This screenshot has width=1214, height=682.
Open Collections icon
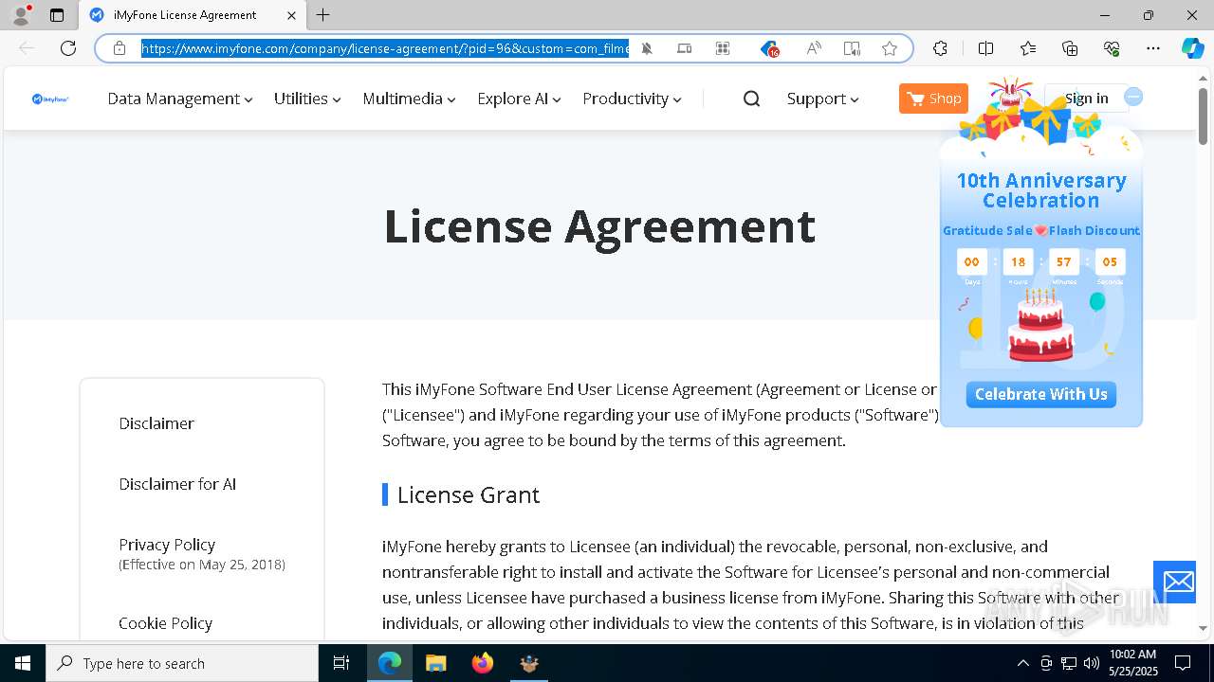pyautogui.click(x=1070, y=48)
